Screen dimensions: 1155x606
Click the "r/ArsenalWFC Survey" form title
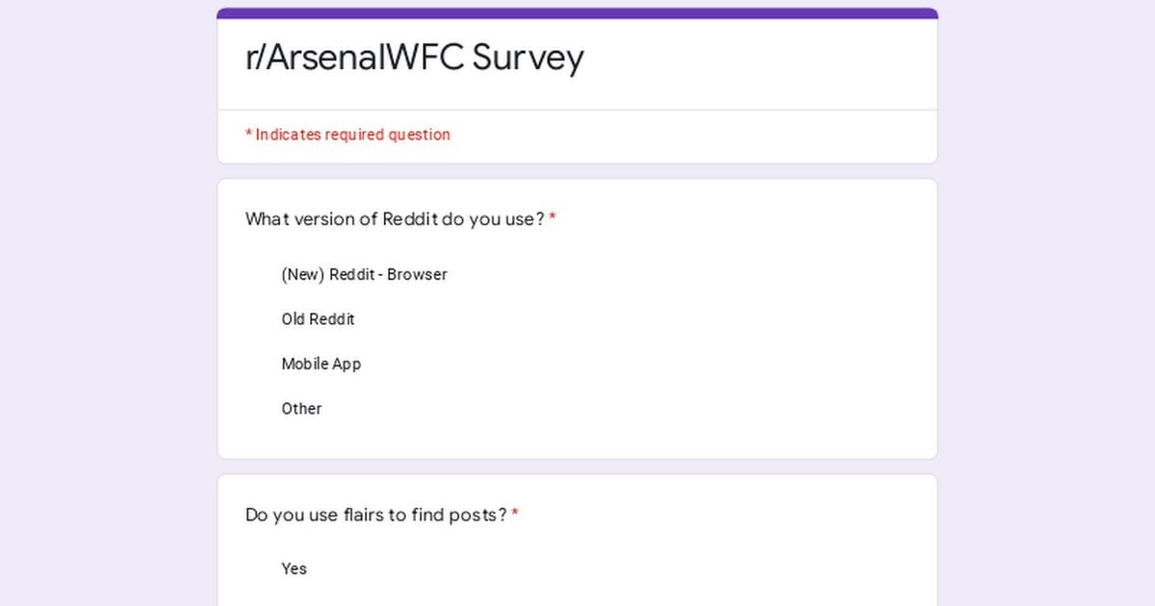pyautogui.click(x=414, y=58)
